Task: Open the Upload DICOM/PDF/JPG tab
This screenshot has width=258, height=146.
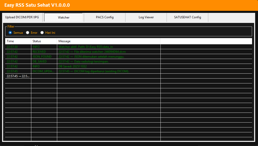Action: (22, 17)
